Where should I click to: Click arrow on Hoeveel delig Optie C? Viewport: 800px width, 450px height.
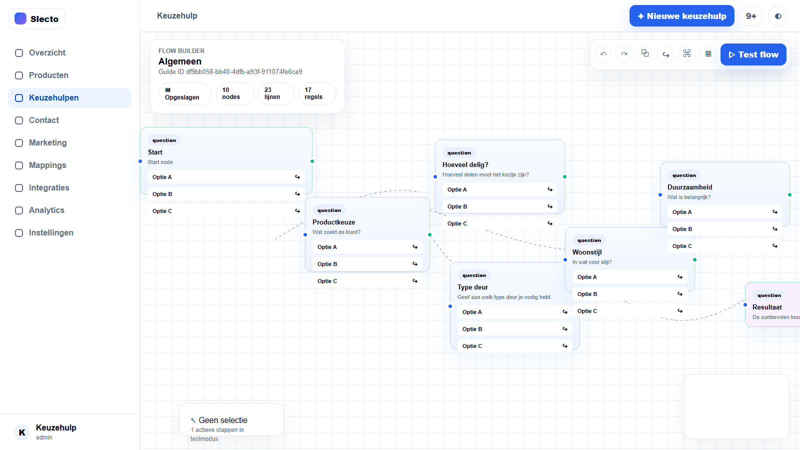(x=550, y=223)
